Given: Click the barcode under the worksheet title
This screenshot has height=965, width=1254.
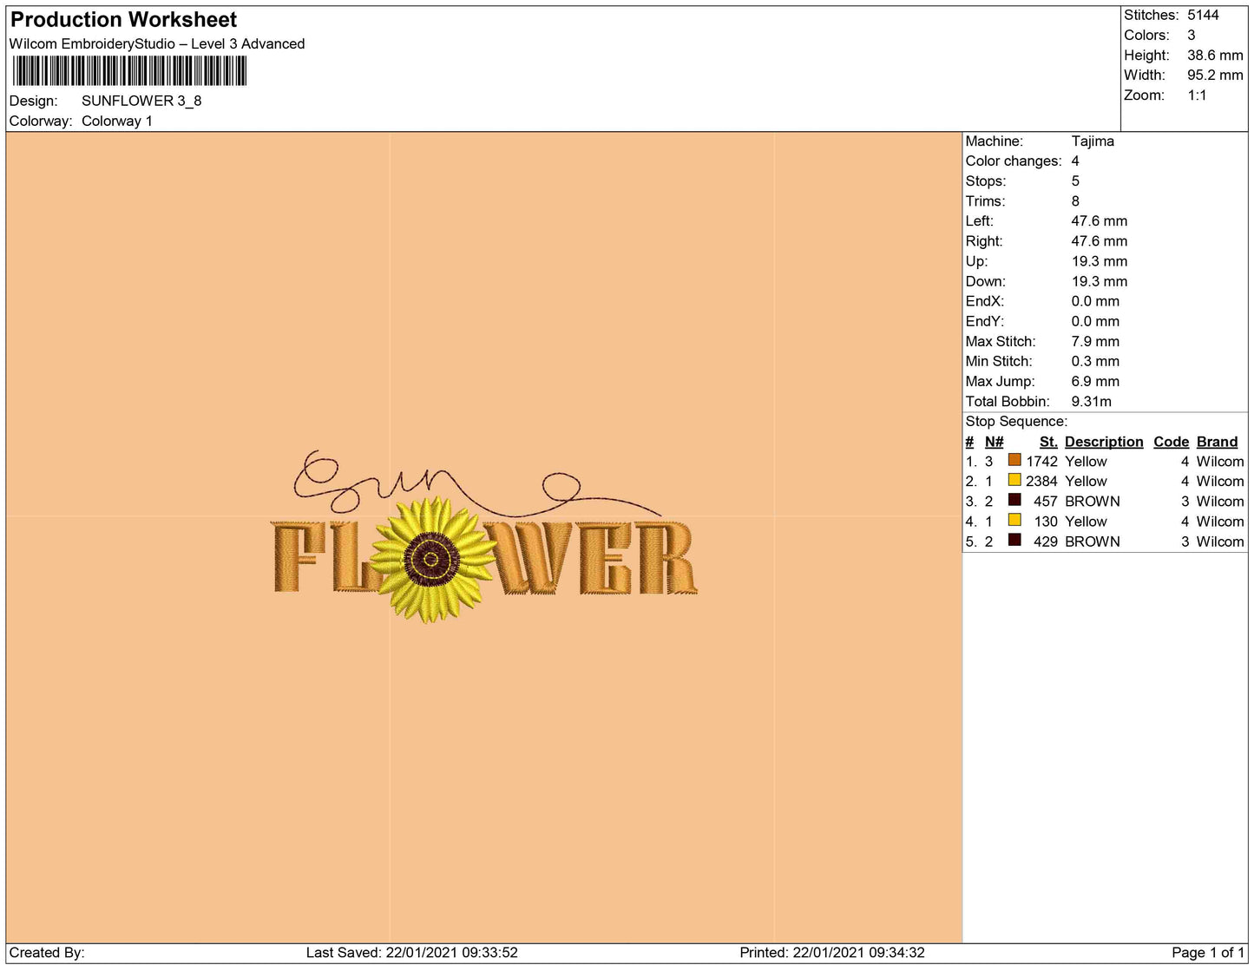Looking at the screenshot, I should (129, 71).
